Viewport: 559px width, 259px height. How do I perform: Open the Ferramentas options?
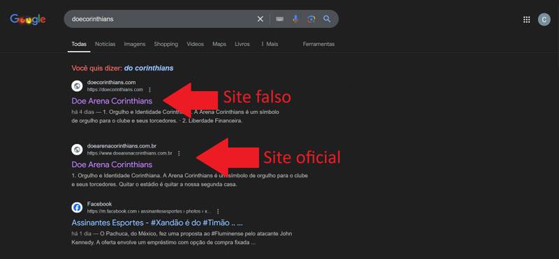click(319, 44)
